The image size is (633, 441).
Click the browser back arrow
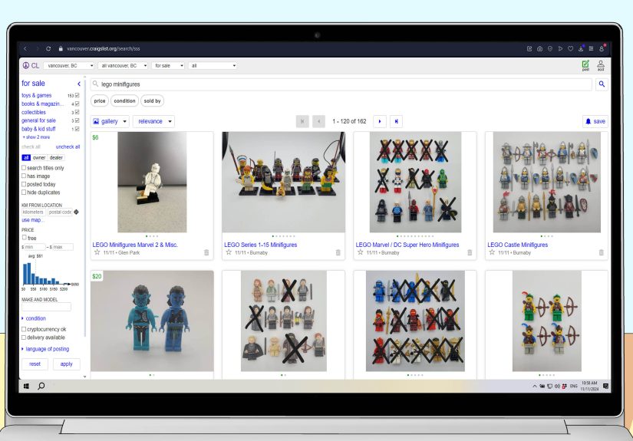pos(25,48)
